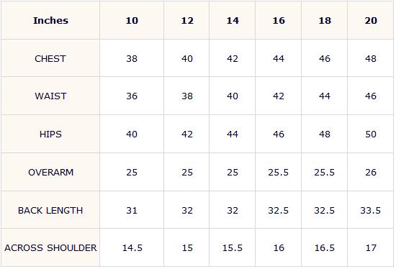Click across shoulder value 14.5
Viewport: 396px width, 269px height.
pos(132,248)
